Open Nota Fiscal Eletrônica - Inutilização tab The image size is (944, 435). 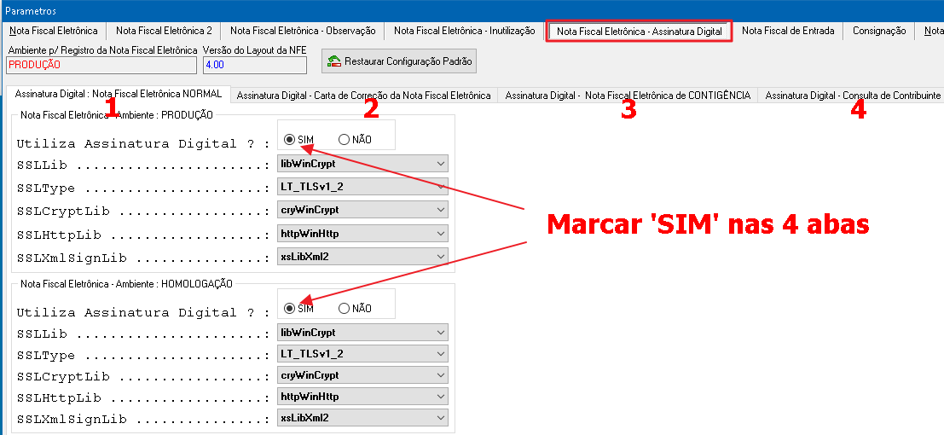464,31
